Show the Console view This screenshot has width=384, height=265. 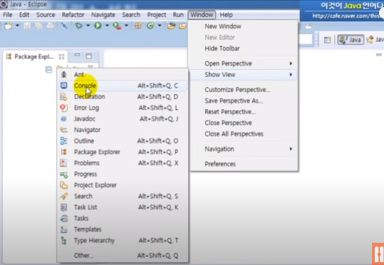click(x=123, y=85)
